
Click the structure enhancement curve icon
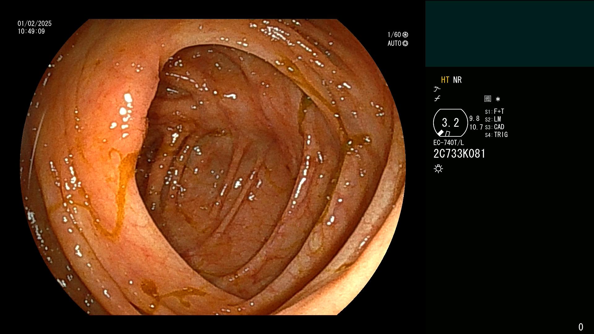[437, 99]
